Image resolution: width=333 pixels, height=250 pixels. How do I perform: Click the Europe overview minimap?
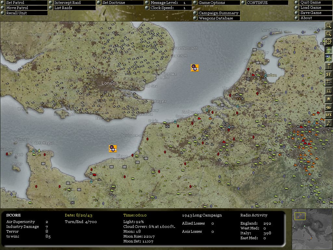point(313,229)
